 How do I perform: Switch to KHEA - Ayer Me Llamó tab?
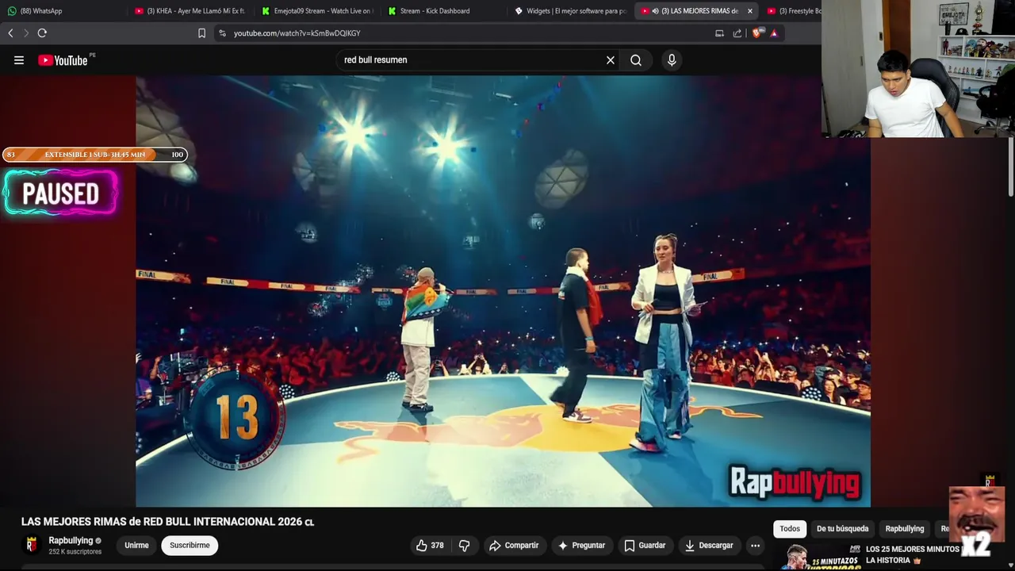pos(190,11)
